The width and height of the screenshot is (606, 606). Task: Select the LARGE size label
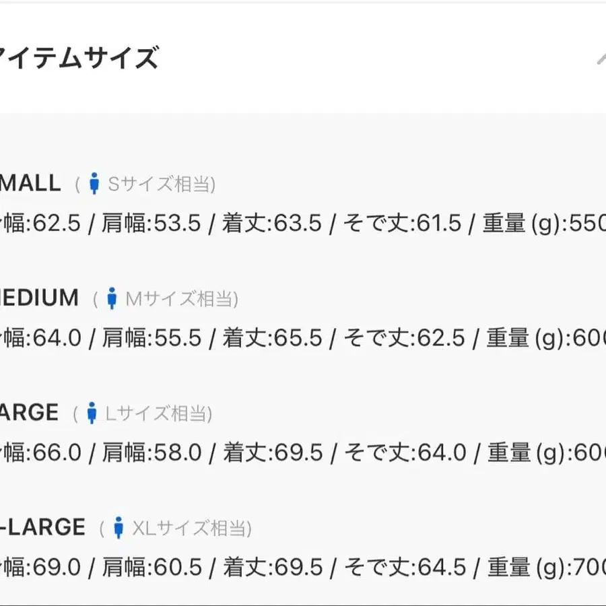click(29, 412)
